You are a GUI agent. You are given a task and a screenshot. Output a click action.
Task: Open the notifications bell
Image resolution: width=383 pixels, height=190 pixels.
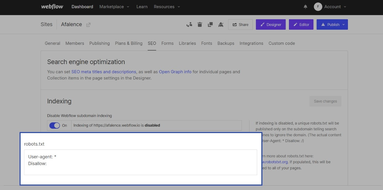pos(305,7)
